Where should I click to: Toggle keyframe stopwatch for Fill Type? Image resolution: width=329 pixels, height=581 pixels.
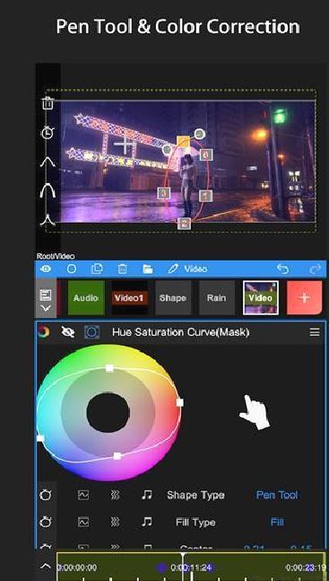[x=46, y=522]
